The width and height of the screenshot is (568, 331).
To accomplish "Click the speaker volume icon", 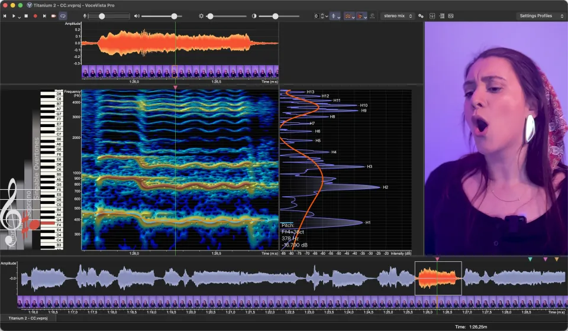I will (137, 16).
